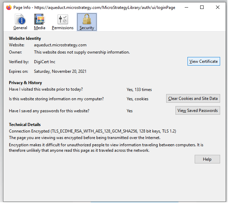Viewport: 228px width, 206px height.
Task: Maximize the Page Info window
Action: [202, 7]
